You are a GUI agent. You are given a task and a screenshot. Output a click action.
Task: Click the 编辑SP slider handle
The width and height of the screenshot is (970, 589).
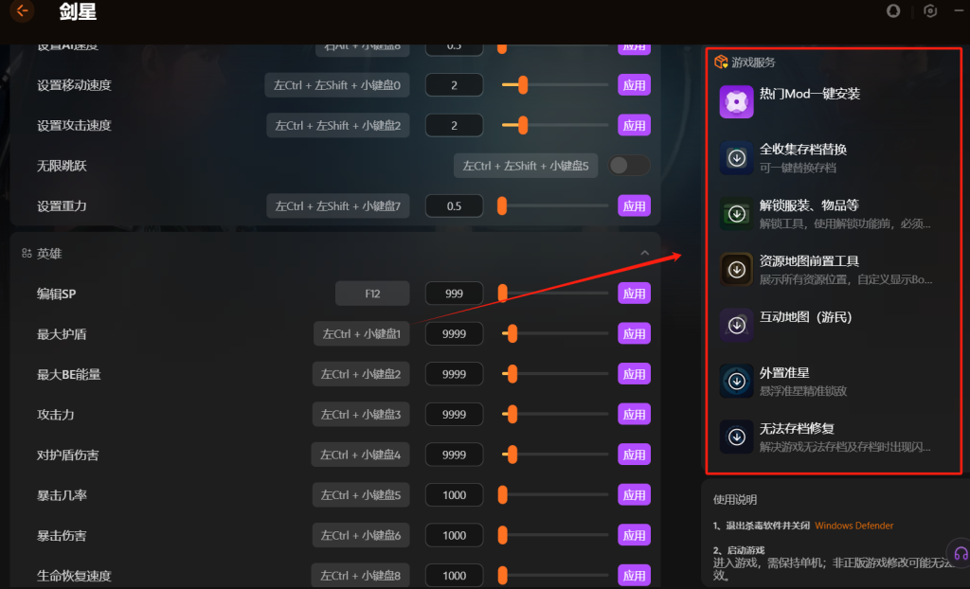502,294
